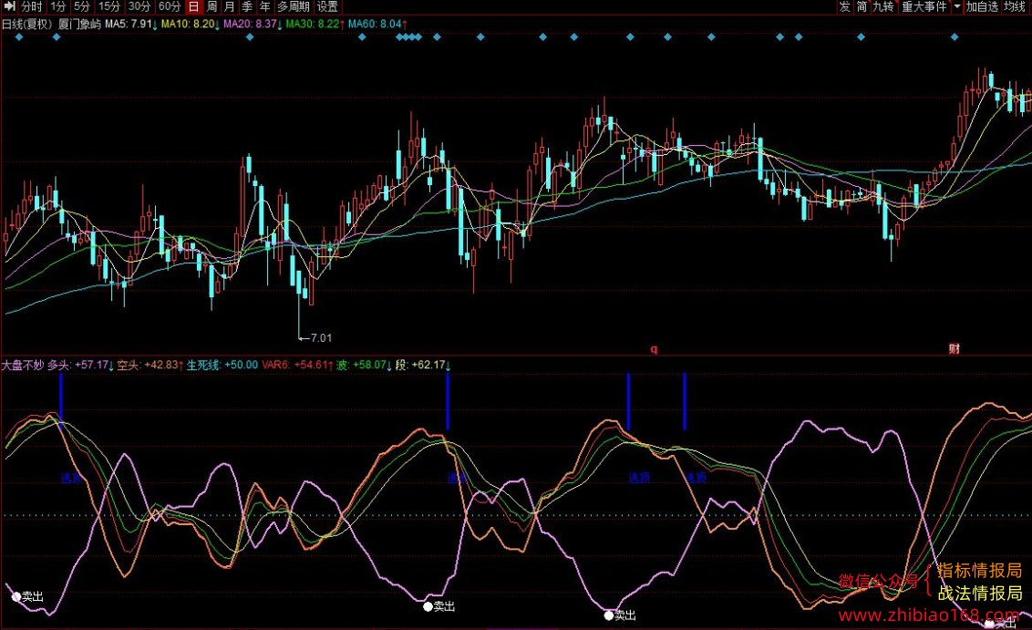Switch to the 周 weekly tab
Image resolution: width=1032 pixels, height=630 pixels.
pos(212,6)
